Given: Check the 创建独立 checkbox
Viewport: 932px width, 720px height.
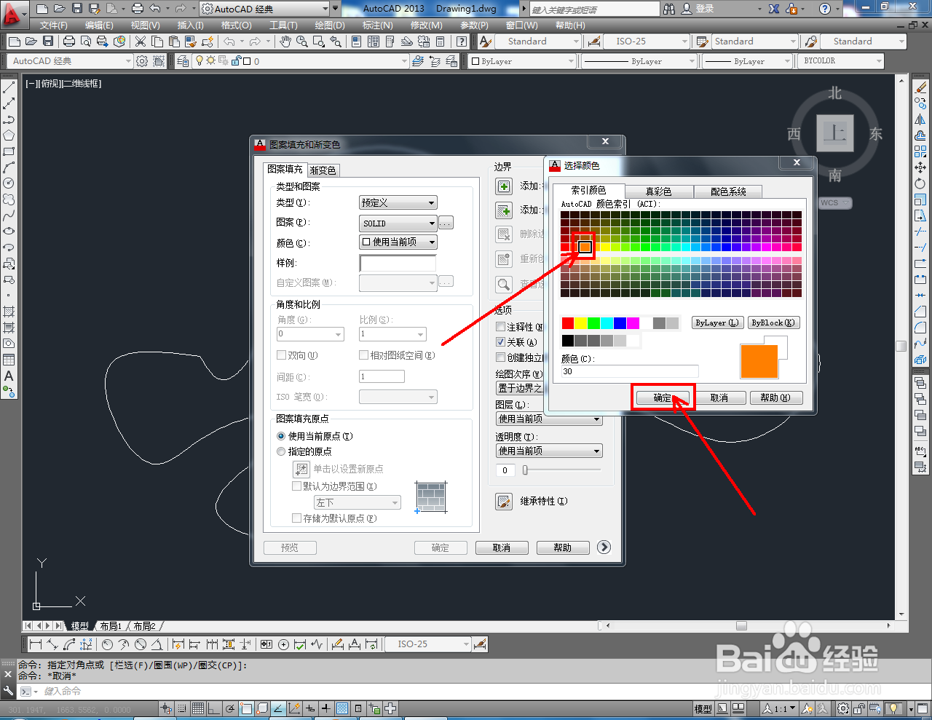Looking at the screenshot, I should coord(500,357).
